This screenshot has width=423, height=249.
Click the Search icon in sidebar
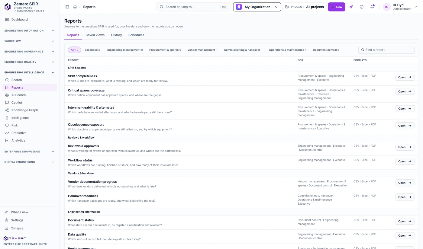tap(7, 80)
